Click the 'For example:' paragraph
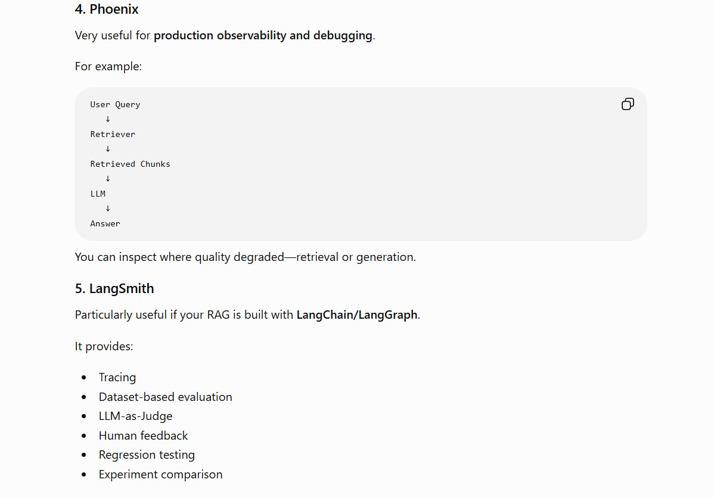The height and width of the screenshot is (498, 714). tap(108, 67)
